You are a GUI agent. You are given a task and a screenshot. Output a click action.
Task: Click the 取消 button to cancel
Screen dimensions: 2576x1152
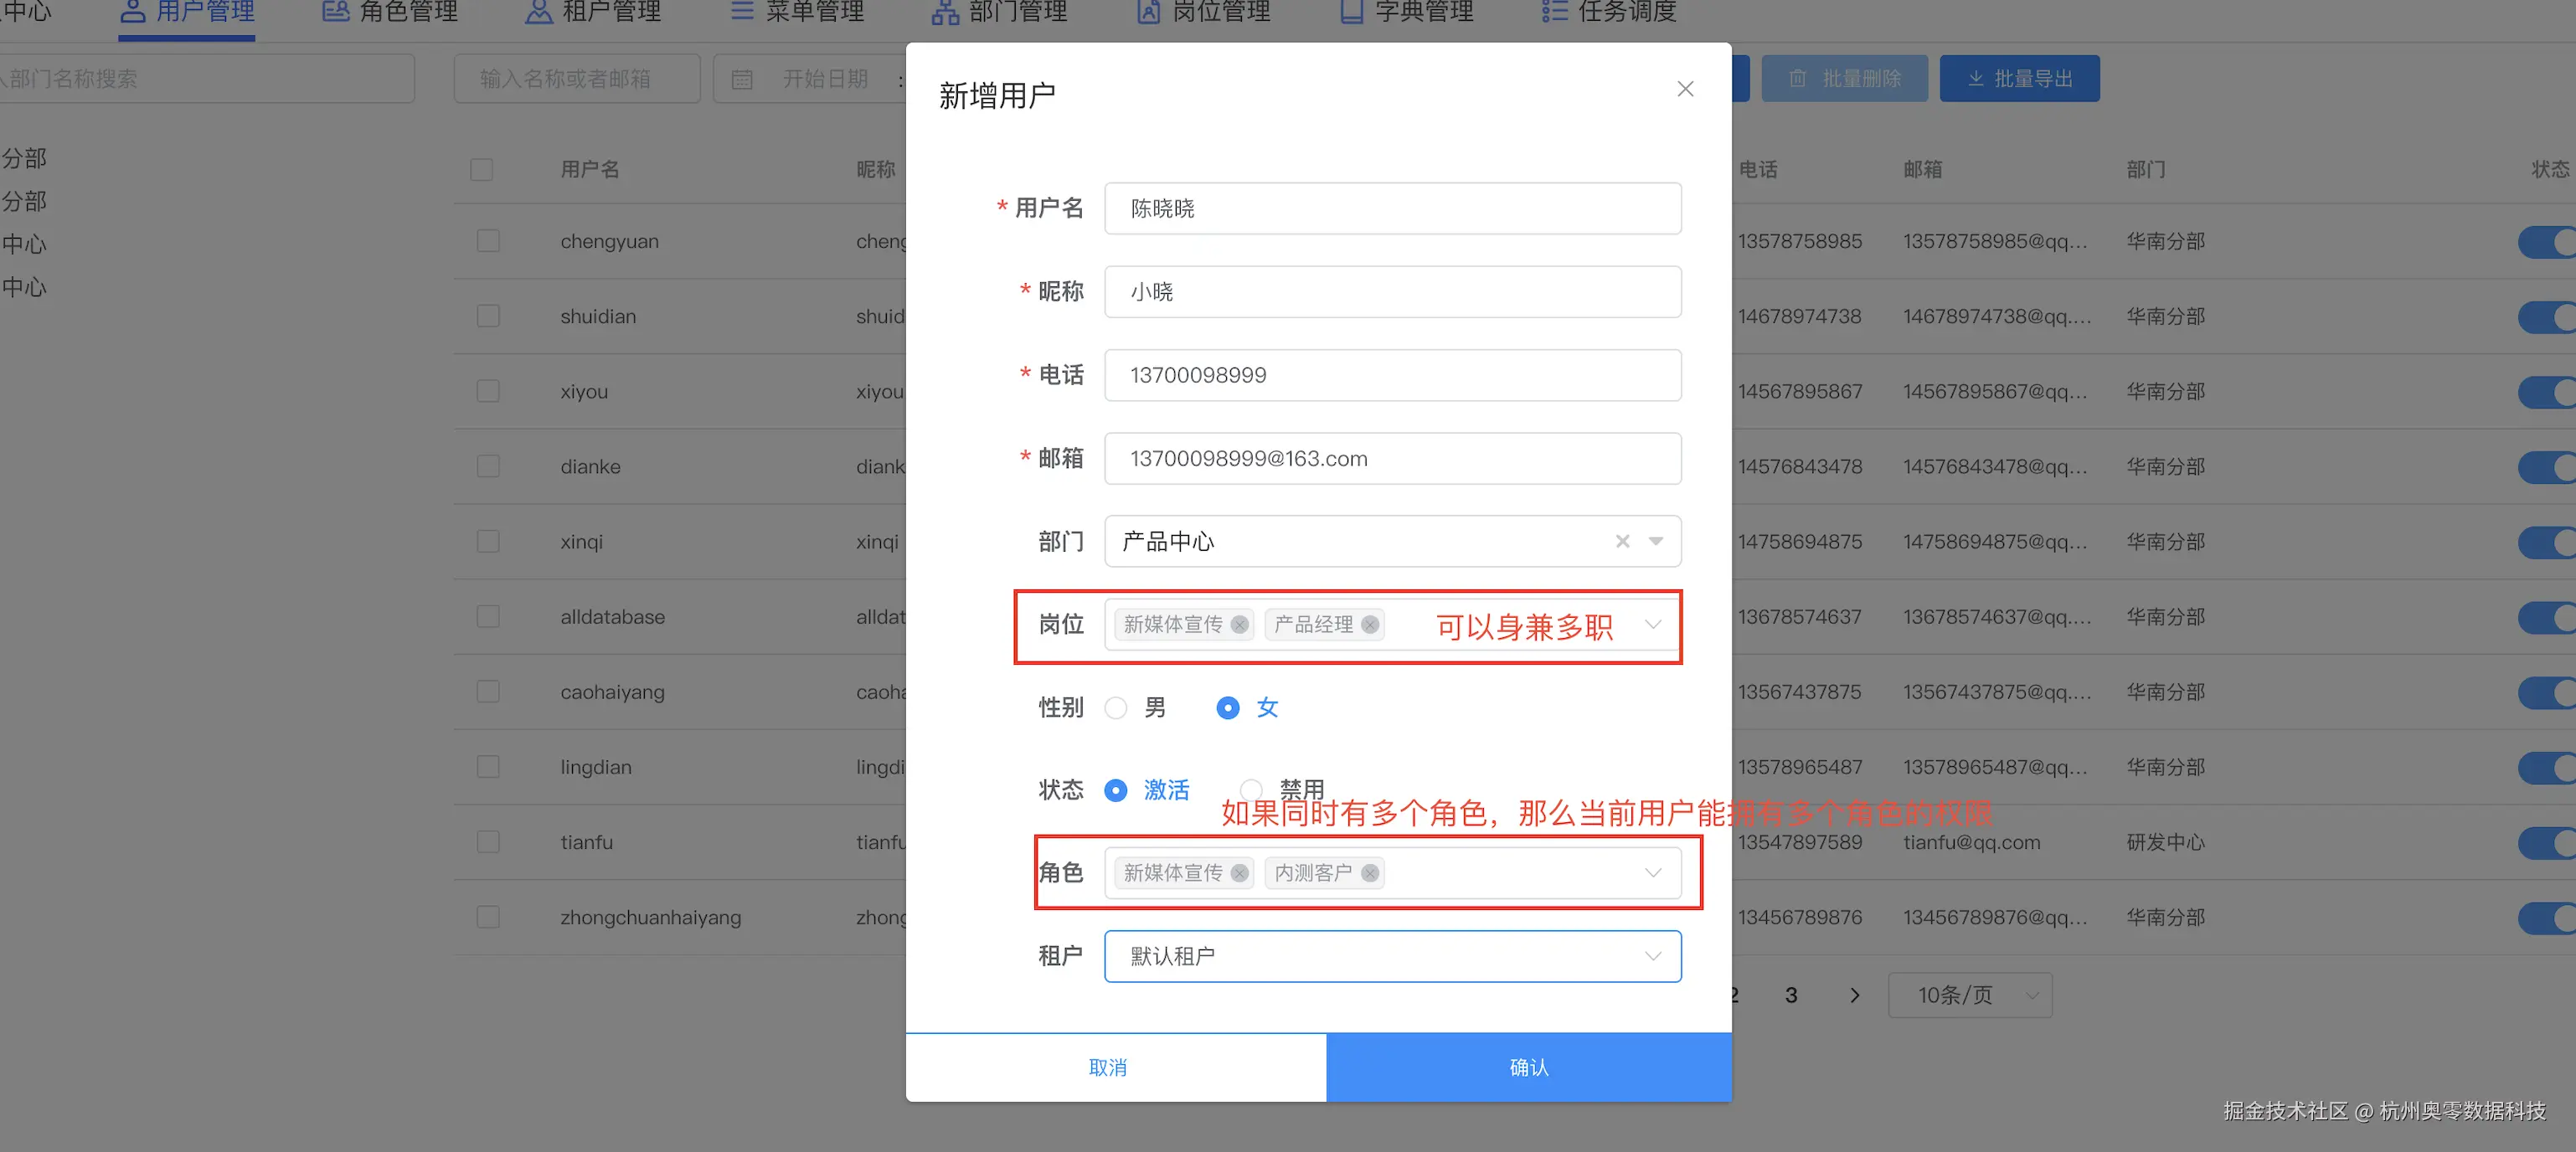tap(1110, 1067)
